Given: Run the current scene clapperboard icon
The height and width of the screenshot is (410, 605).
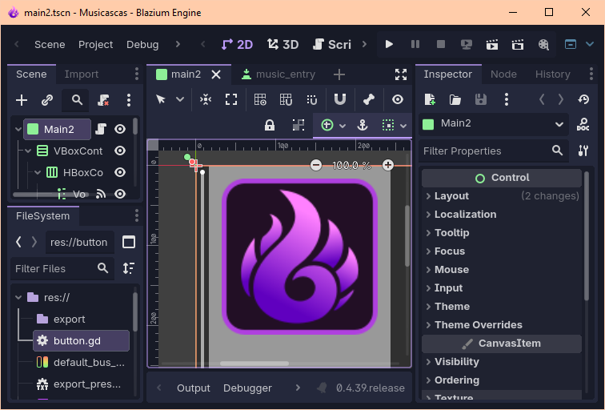Looking at the screenshot, I should point(492,44).
